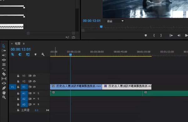Viewport: 188px width, 122px height.
Task: Select the Slip tool
Action: [x=4, y=79]
